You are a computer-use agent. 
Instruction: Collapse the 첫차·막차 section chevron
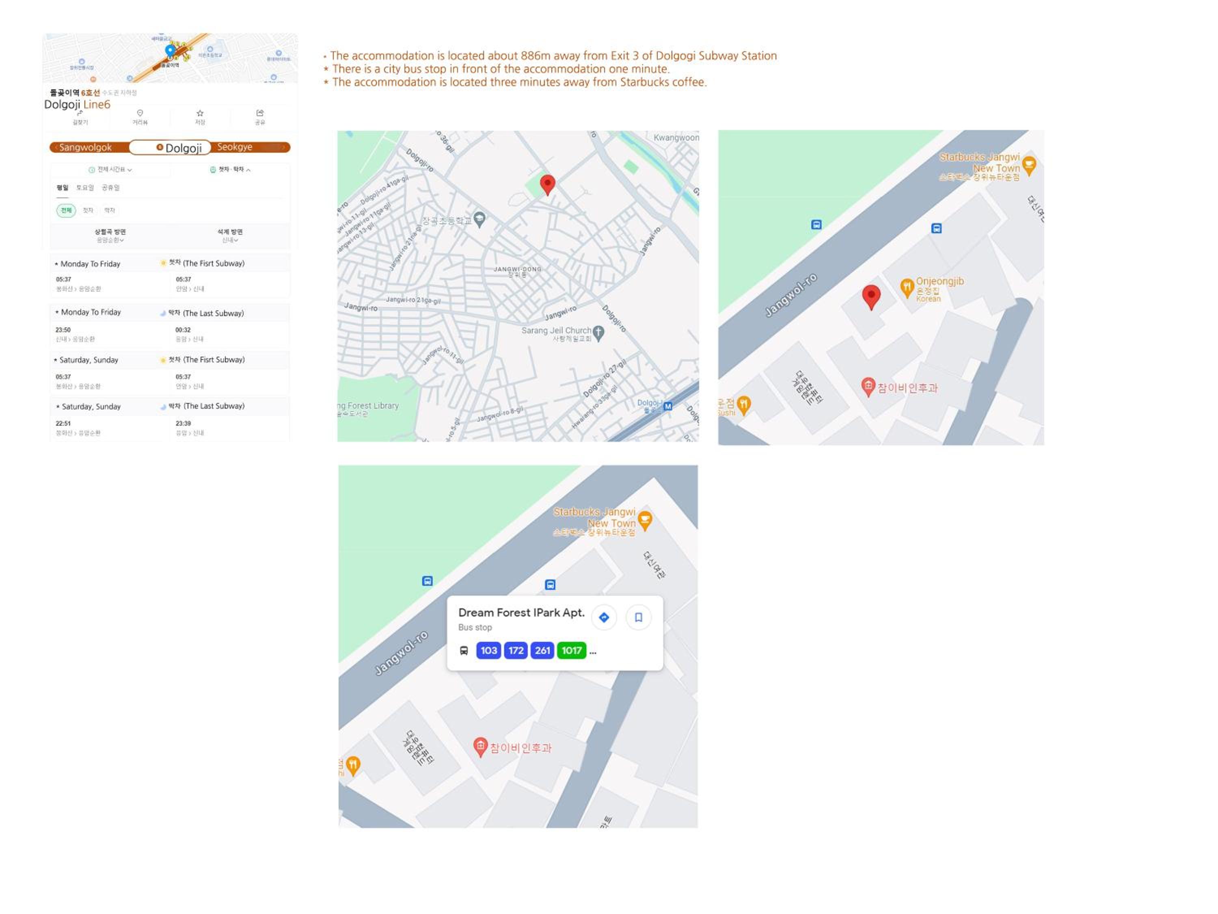(x=248, y=170)
